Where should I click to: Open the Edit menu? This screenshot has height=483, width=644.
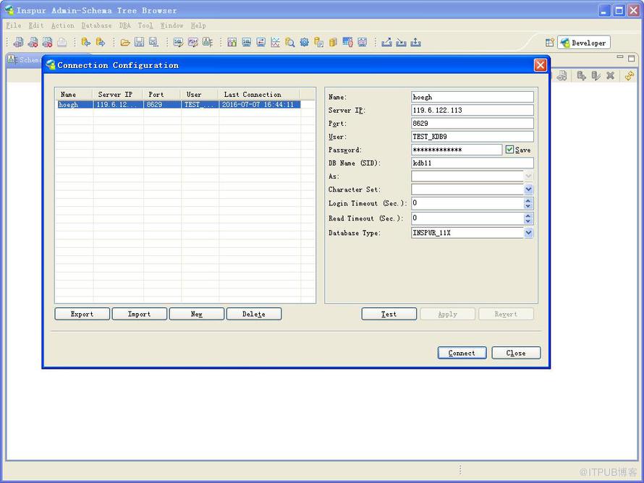pyautogui.click(x=36, y=25)
